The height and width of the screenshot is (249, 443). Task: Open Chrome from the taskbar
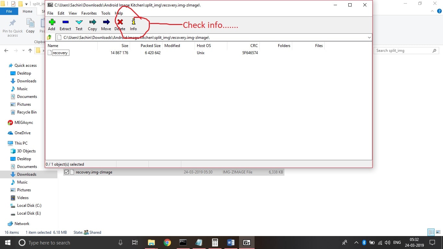(x=167, y=243)
